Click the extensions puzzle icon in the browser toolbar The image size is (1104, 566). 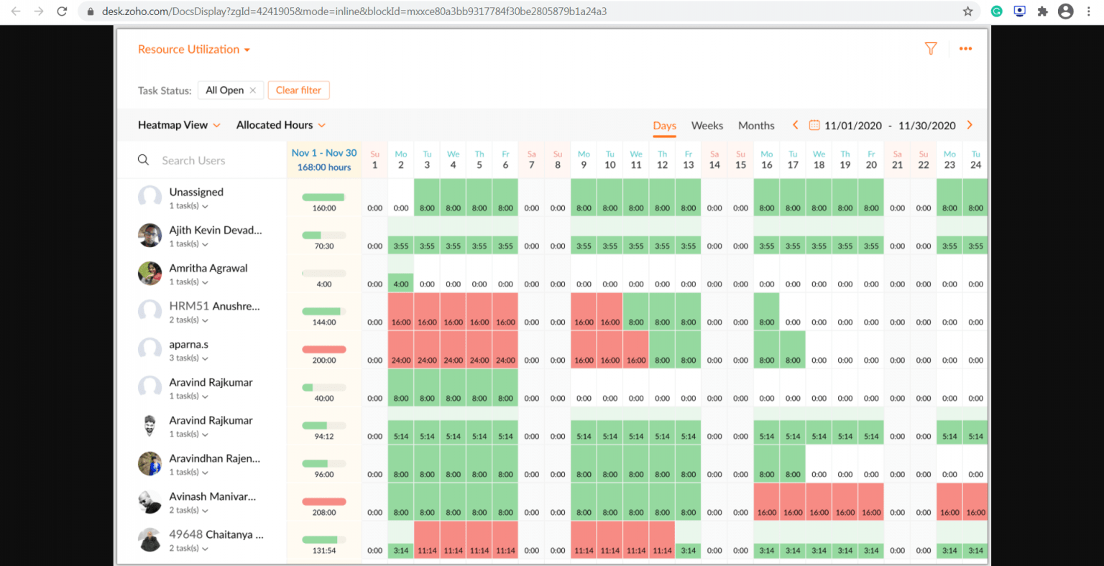pos(1042,11)
